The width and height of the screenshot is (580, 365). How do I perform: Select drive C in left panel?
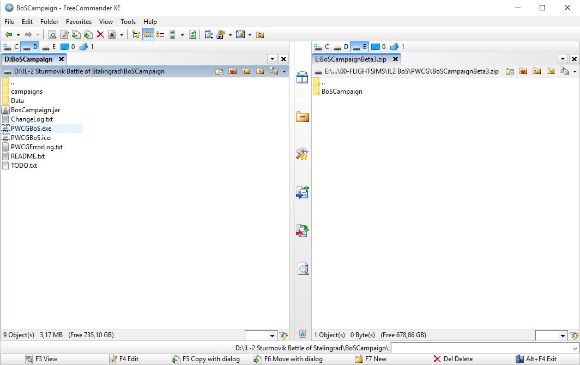pos(11,47)
